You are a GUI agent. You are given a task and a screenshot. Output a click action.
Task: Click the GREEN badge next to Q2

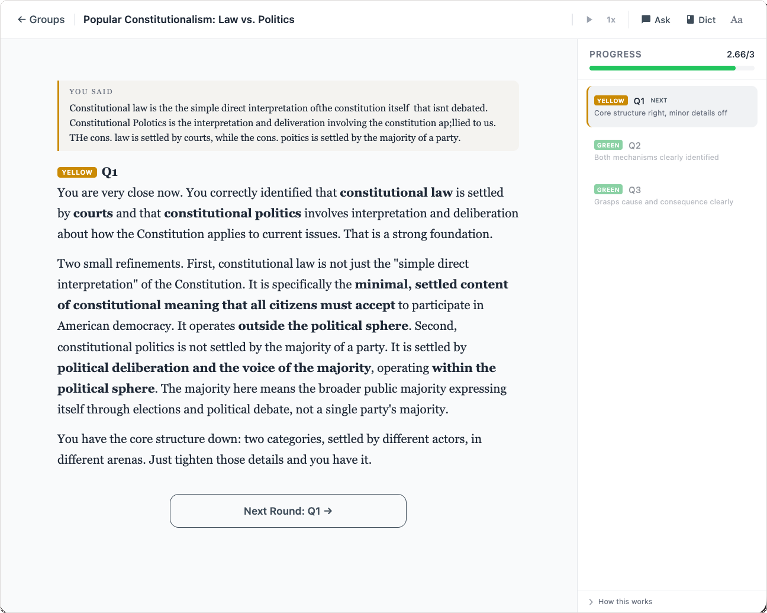click(x=608, y=145)
